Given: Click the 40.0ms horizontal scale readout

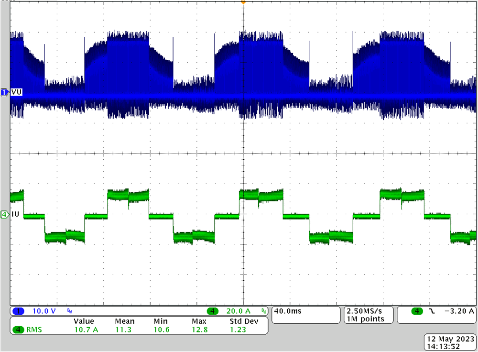Looking at the screenshot, I should tap(287, 311).
